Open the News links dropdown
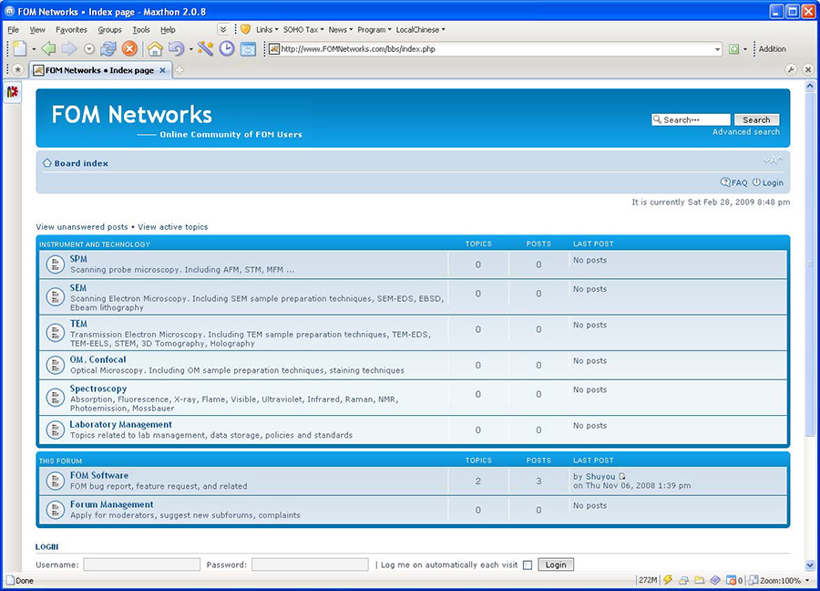Image resolution: width=820 pixels, height=591 pixels. tap(341, 29)
